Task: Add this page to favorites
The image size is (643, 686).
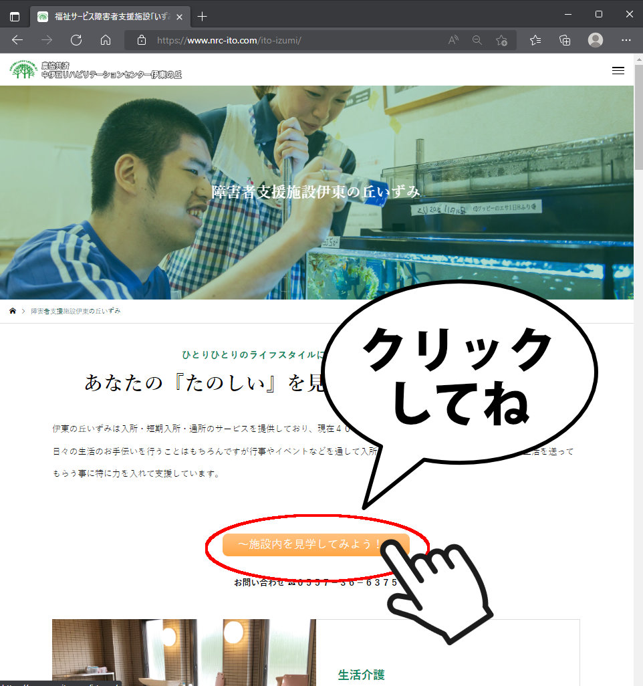Action: pyautogui.click(x=501, y=40)
